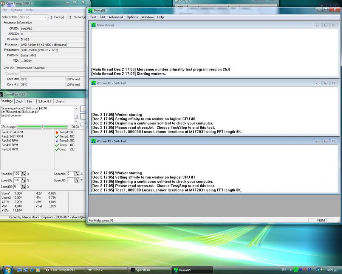This screenshot has height=274, width=342.
Task: Click Prime95 title bar application icon
Action: point(90,11)
